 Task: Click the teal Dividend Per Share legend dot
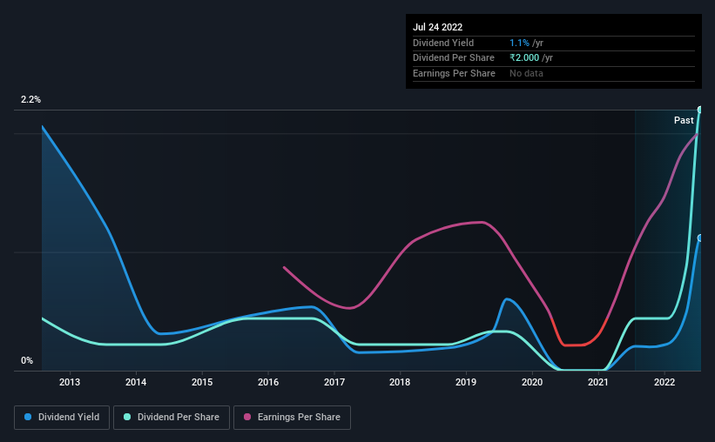(x=127, y=417)
